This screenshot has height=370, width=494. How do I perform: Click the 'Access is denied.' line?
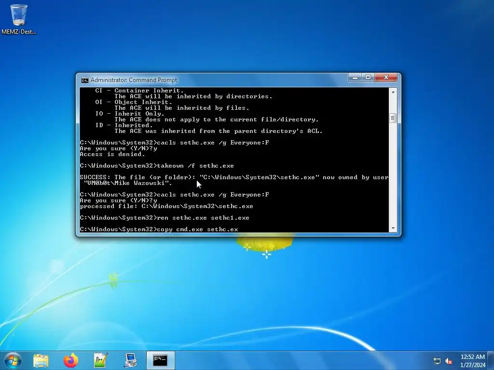point(112,154)
